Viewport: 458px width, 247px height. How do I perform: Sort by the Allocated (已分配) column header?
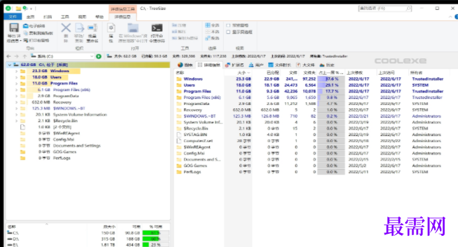click(266, 73)
